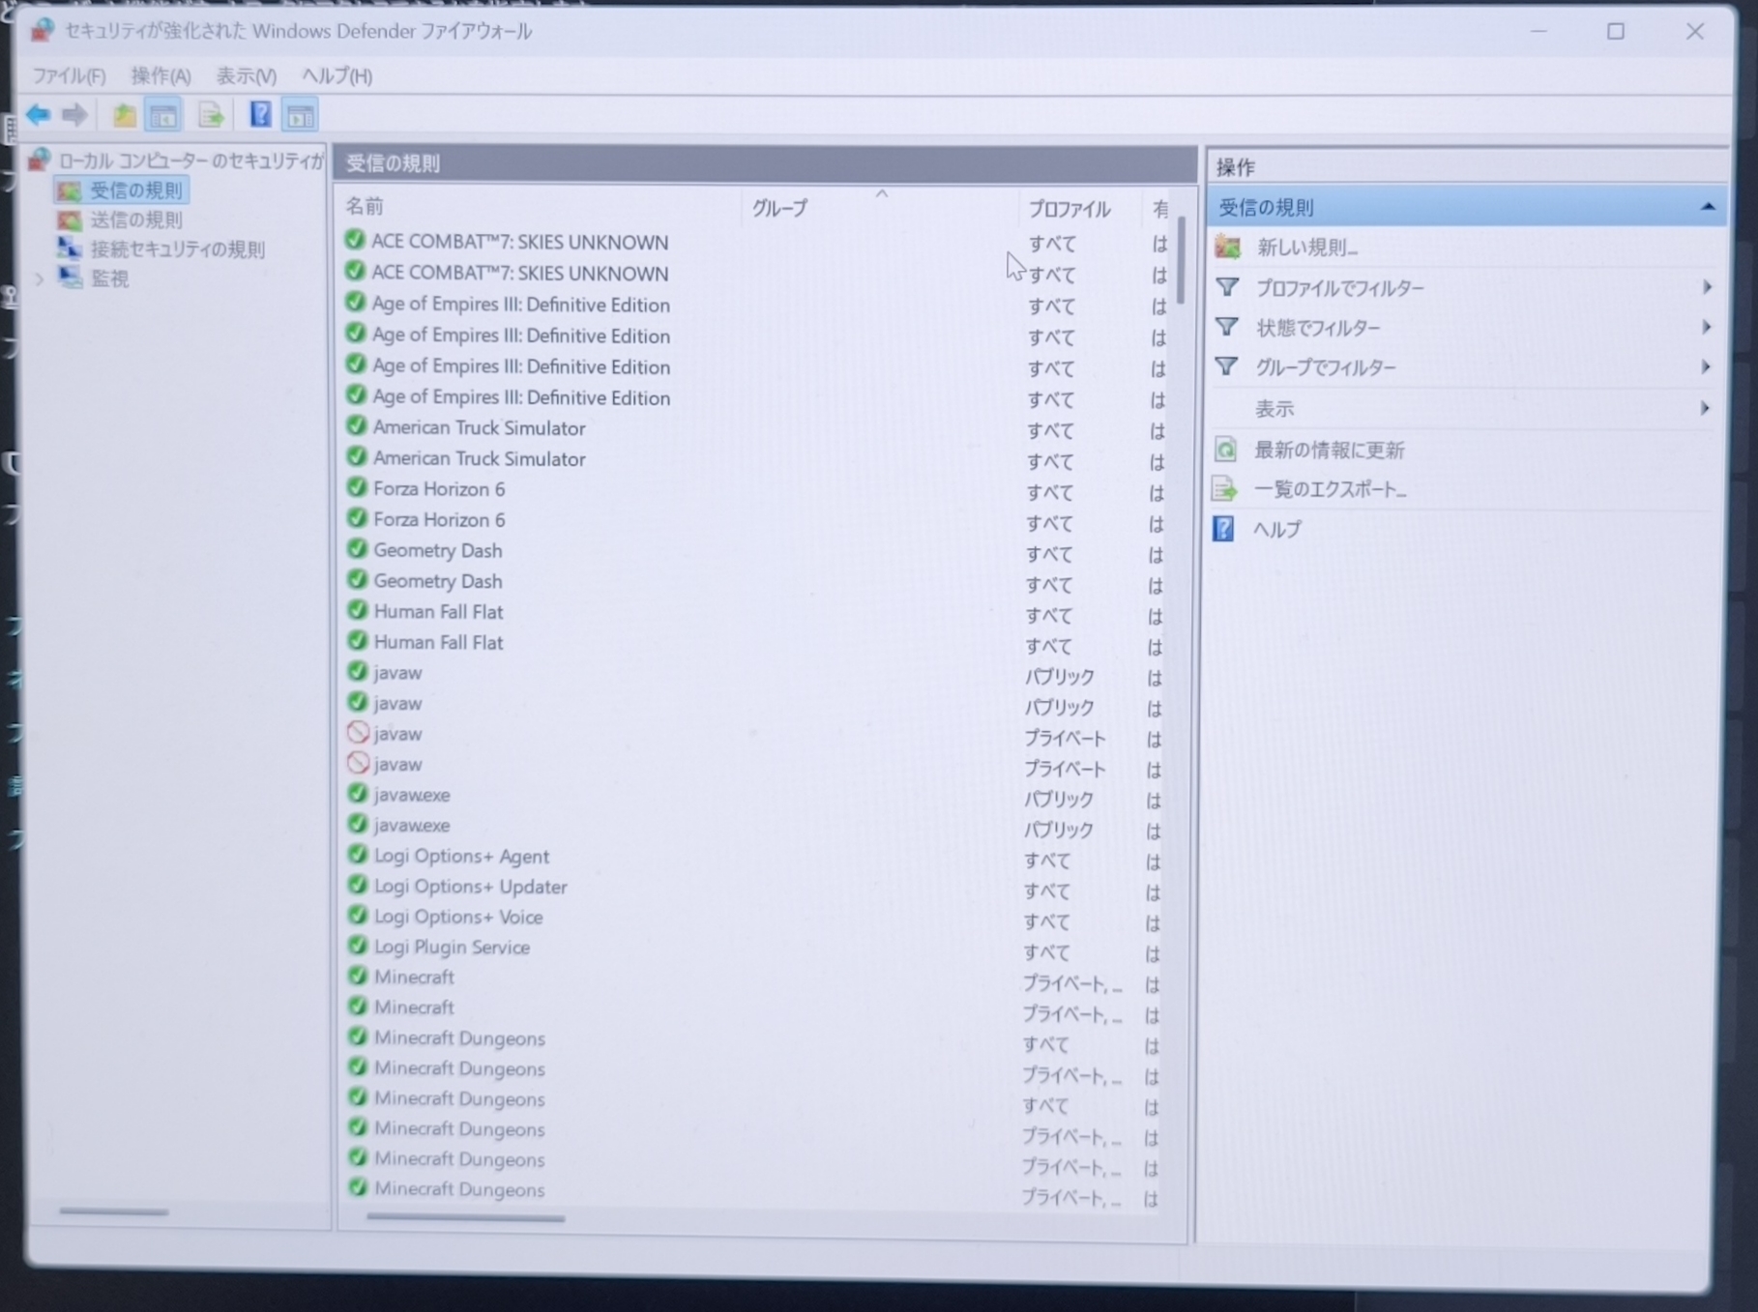Select first American Truck Simulator rule
Viewport: 1758px width, 1312px height.
pos(480,427)
